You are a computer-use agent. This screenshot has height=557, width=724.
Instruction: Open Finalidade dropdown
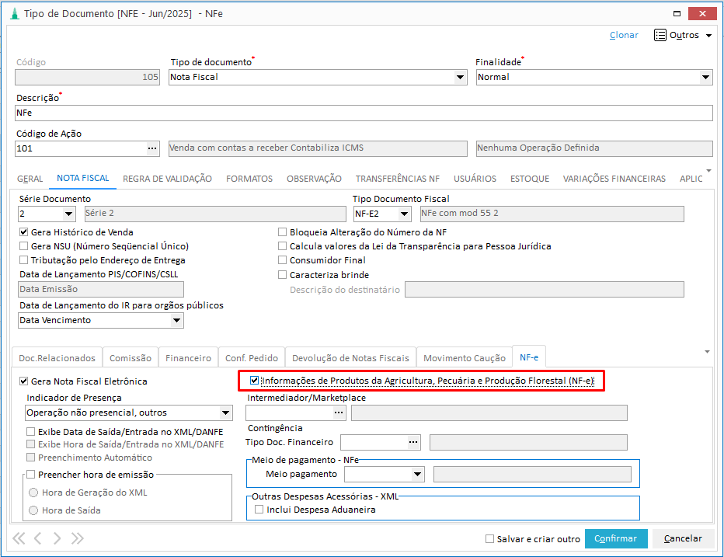pos(705,77)
